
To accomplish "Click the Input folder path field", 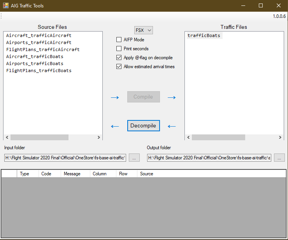I will click(x=65, y=158).
